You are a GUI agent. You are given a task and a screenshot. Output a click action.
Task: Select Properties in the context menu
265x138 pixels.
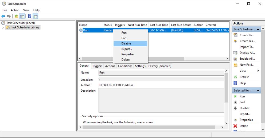tap(128, 54)
